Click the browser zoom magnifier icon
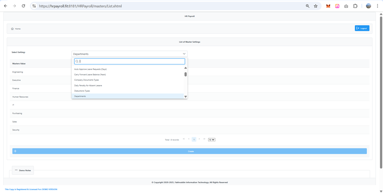Viewport: 383px width, 193px height. 307,6
